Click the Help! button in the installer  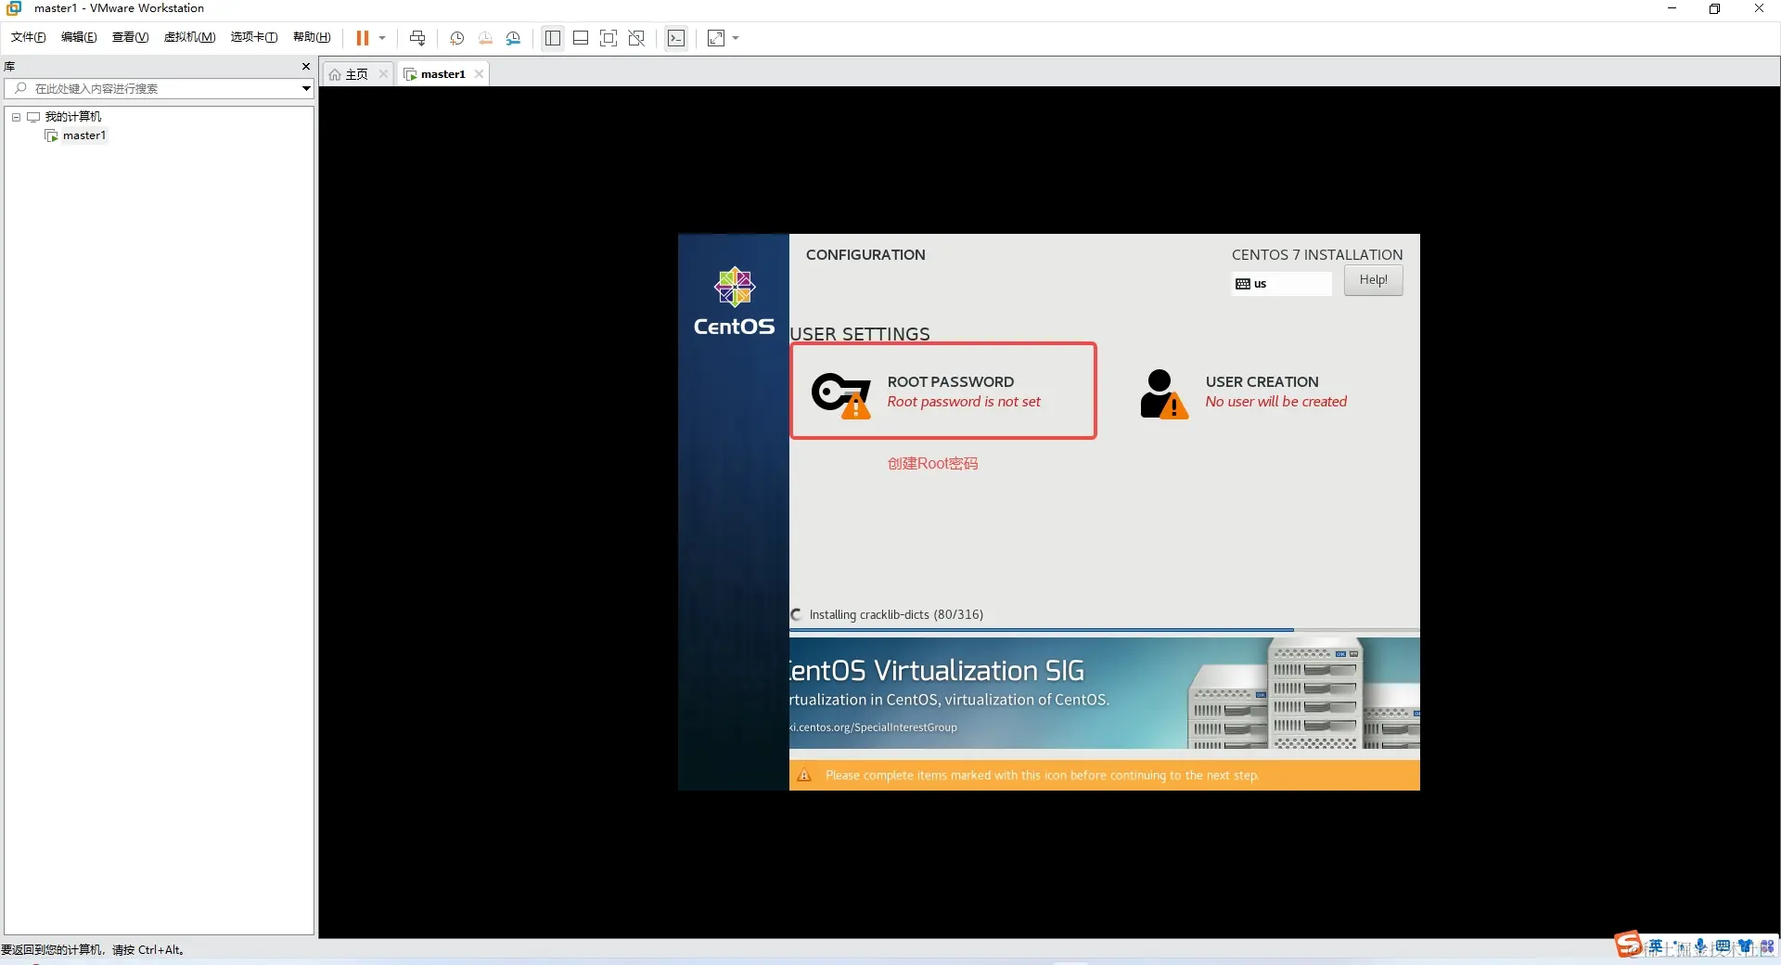click(1373, 280)
